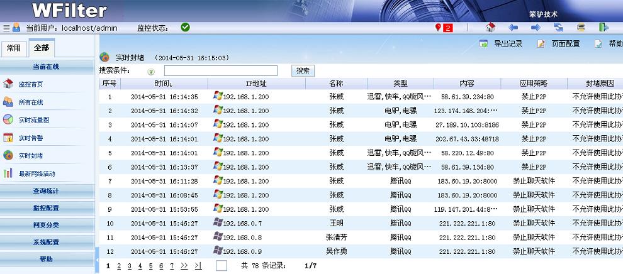Switch to the 全部 tab
This screenshot has height=274, width=623.
[x=42, y=48]
